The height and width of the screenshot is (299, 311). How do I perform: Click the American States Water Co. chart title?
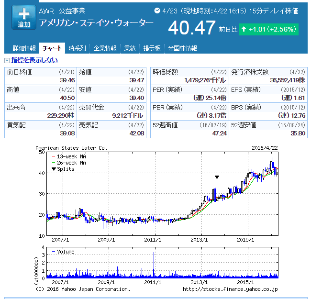click(71, 148)
